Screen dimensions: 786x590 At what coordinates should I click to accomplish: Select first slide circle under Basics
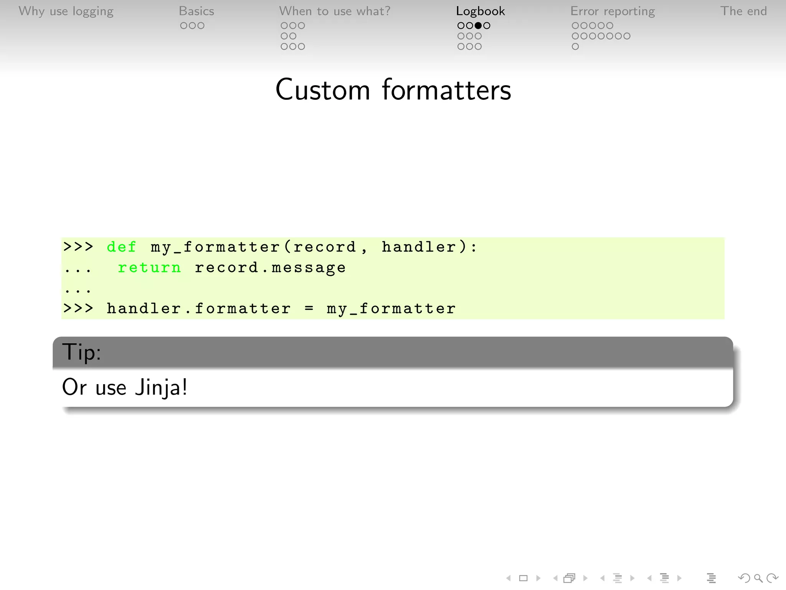(x=184, y=26)
